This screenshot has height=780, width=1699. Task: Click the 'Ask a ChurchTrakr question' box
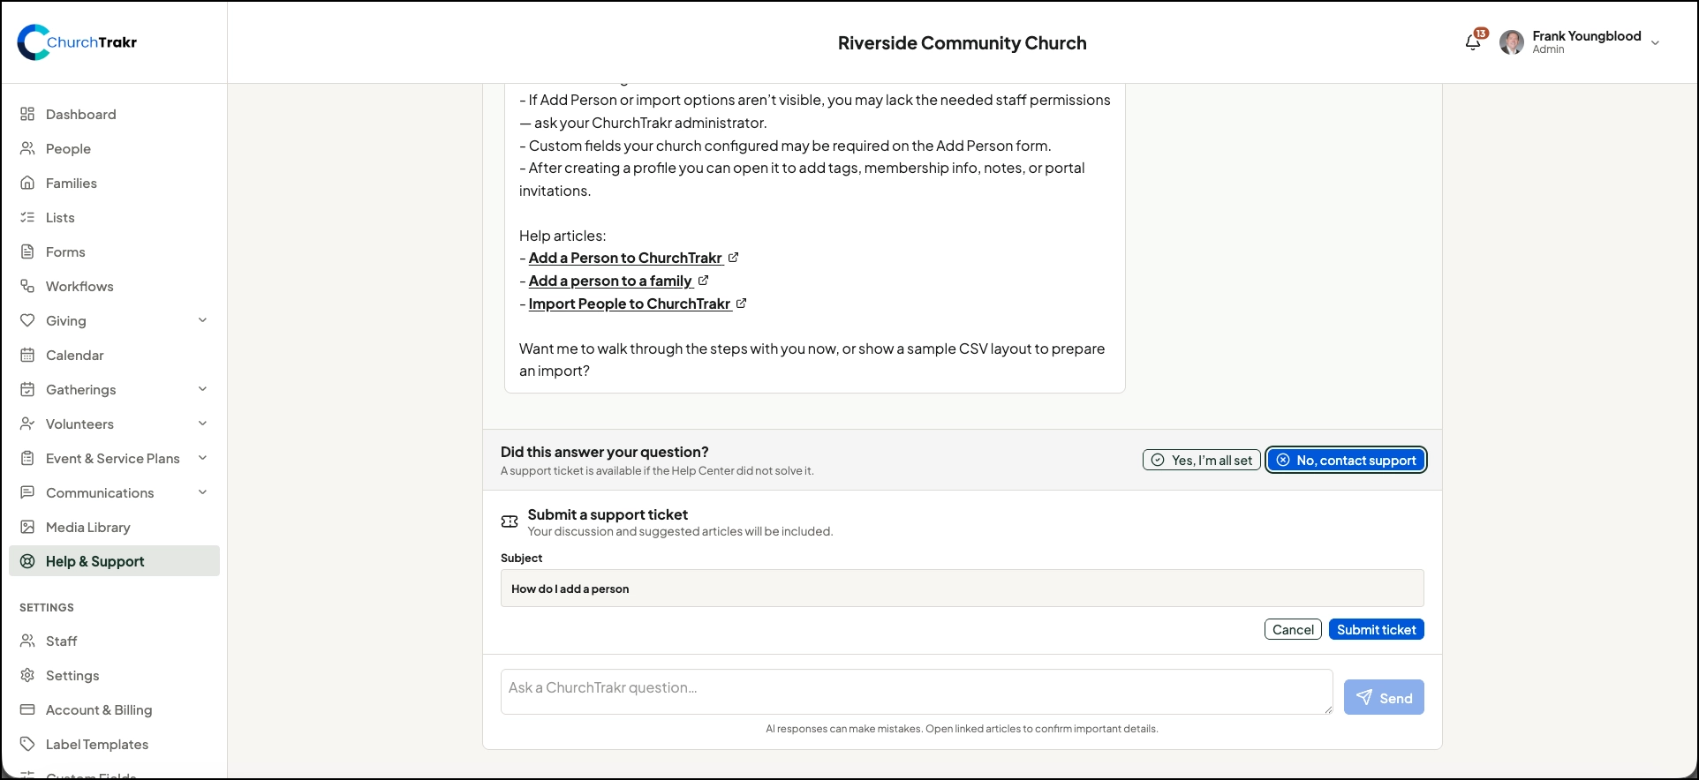click(x=917, y=692)
